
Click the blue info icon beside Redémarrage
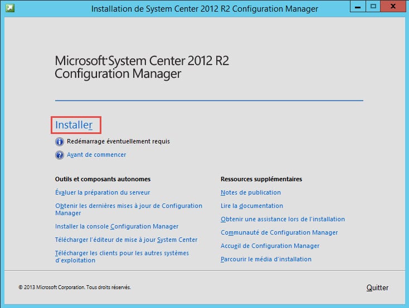click(x=60, y=142)
